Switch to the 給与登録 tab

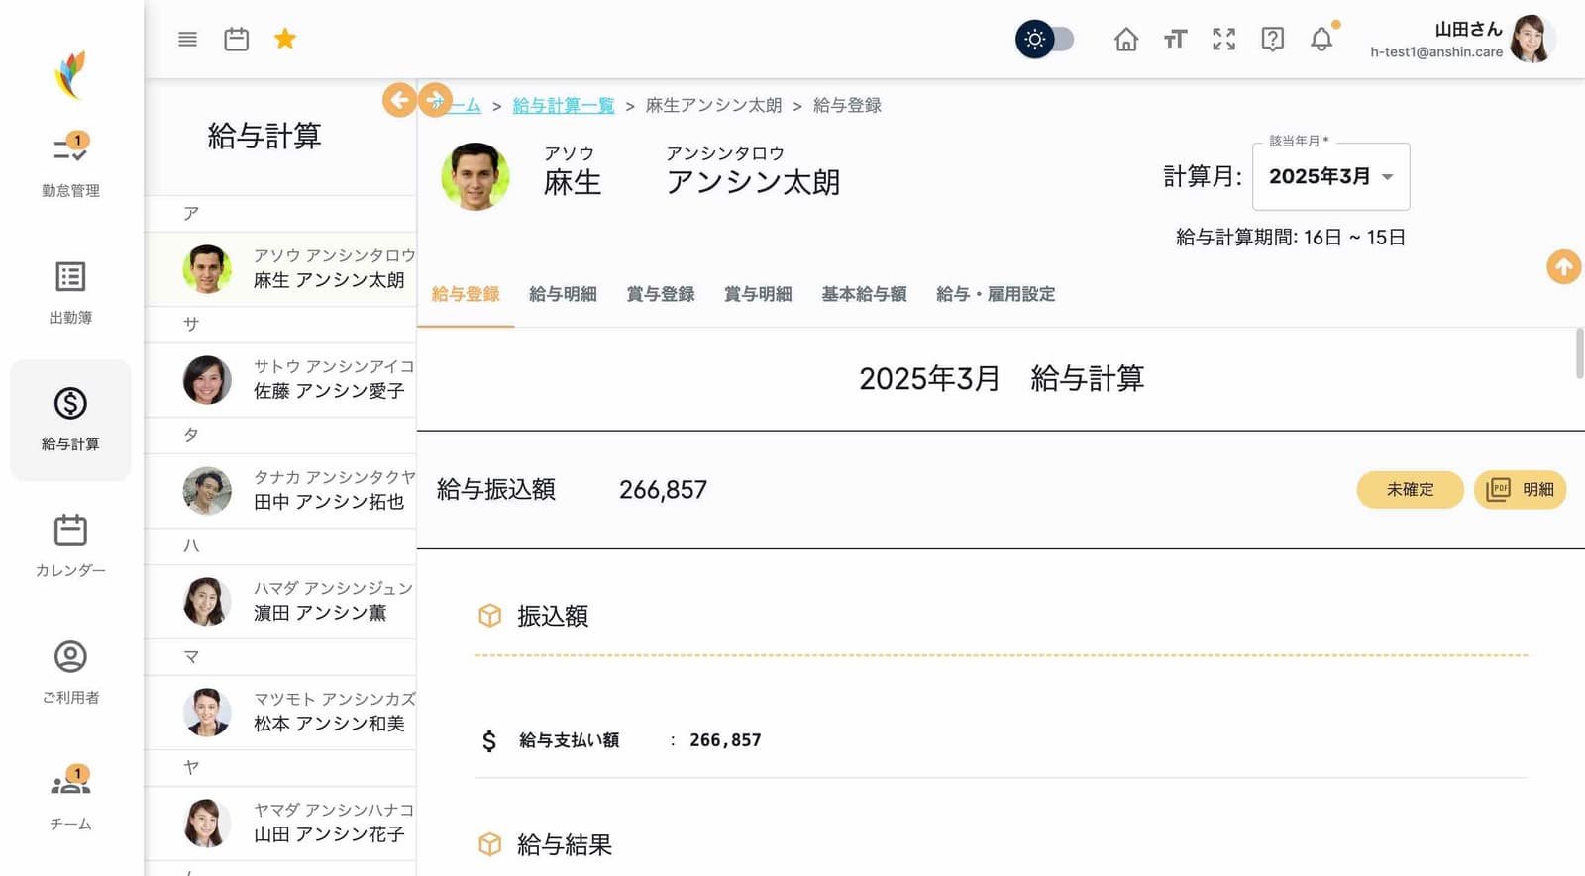pos(466,294)
